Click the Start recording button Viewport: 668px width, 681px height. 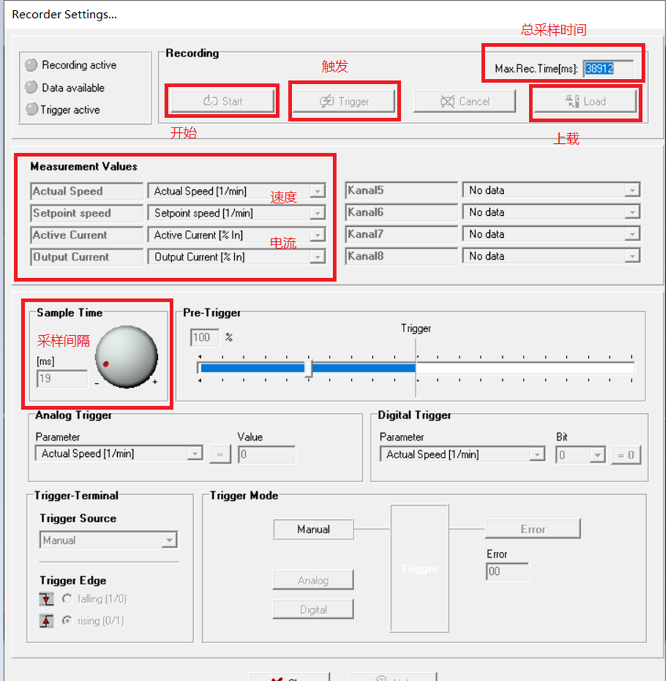point(223,101)
